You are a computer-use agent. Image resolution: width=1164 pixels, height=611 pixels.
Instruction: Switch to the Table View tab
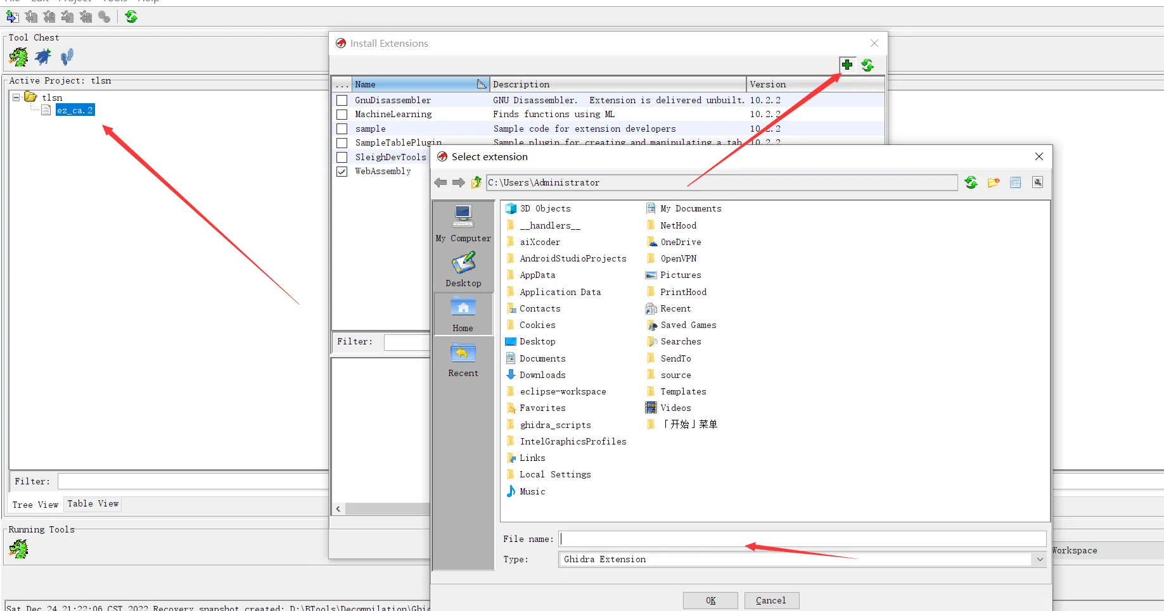tap(93, 504)
